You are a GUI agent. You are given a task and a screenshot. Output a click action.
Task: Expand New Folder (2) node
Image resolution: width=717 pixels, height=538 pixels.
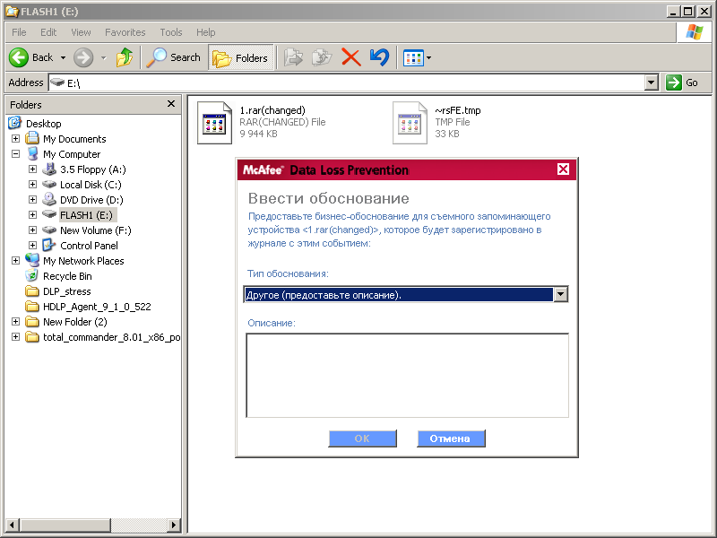point(15,321)
